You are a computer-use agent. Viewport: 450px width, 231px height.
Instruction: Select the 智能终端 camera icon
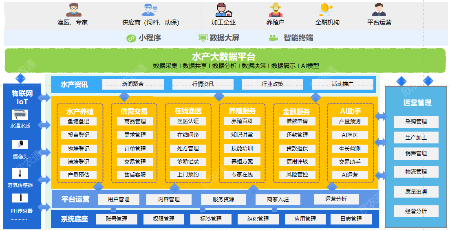pos(274,38)
